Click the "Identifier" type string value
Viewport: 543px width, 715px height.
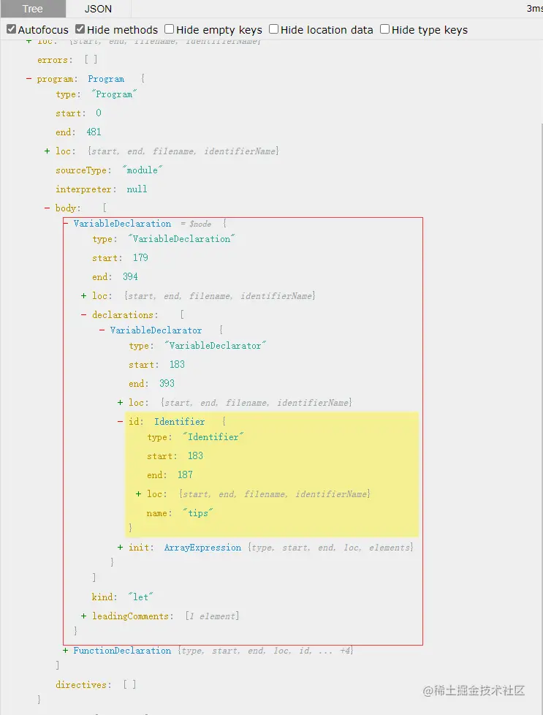coord(213,437)
